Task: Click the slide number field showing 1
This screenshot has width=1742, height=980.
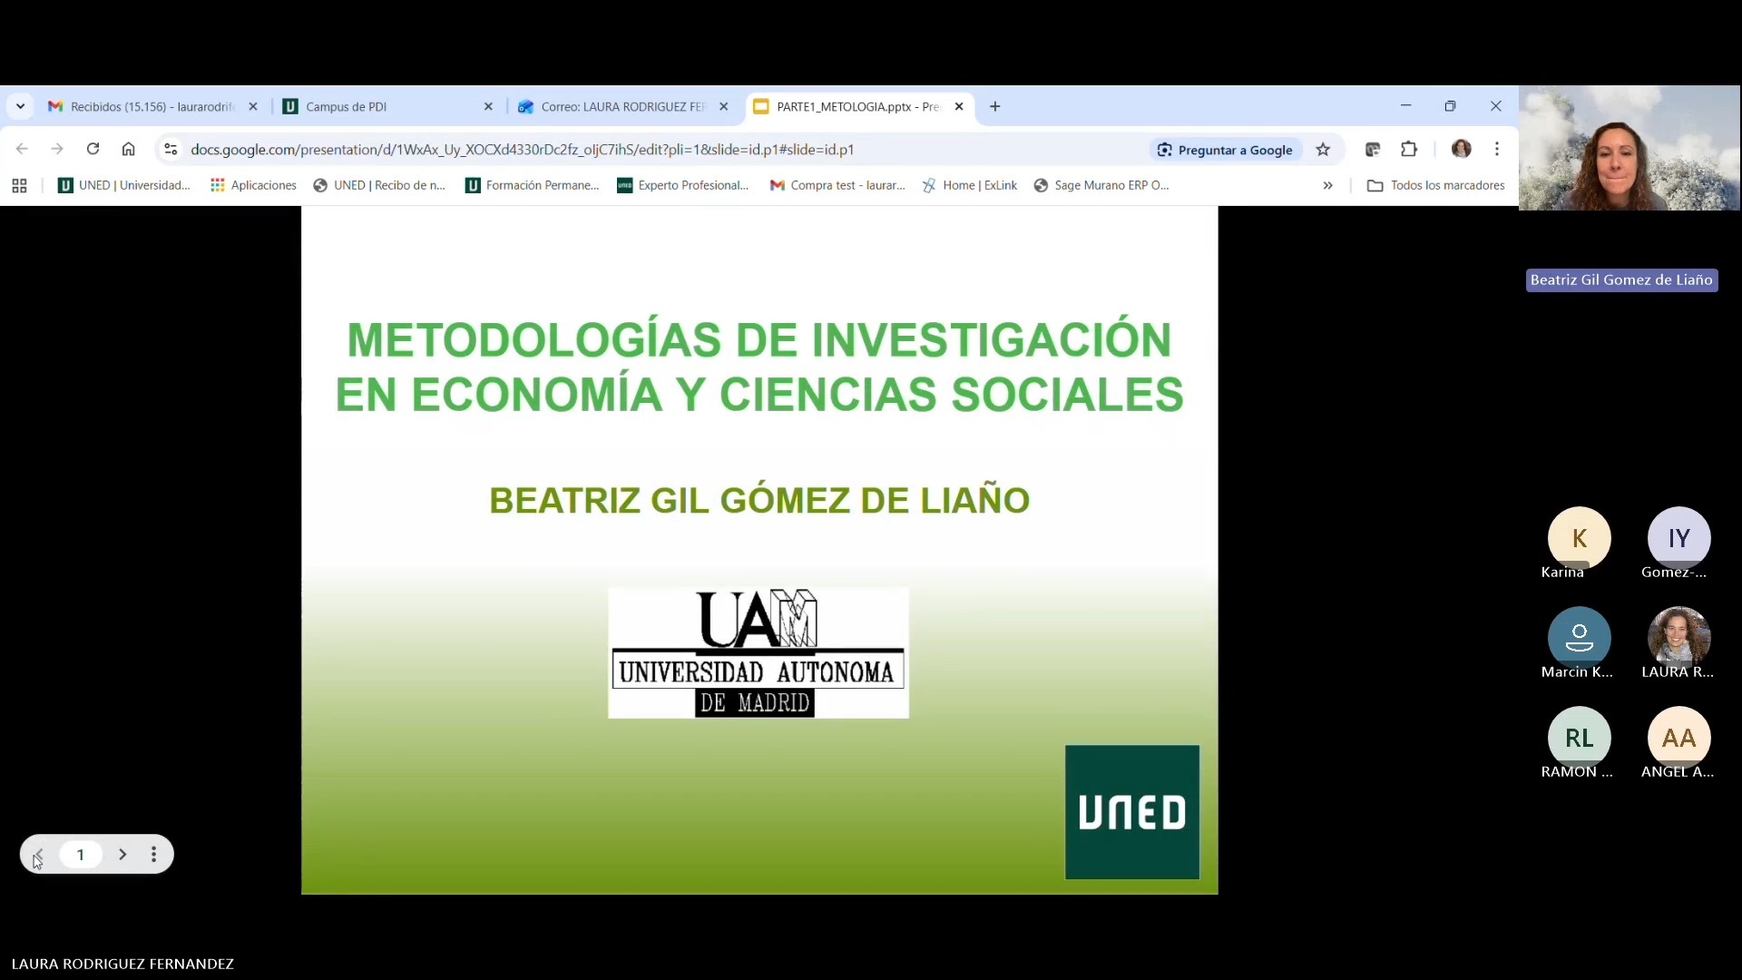Action: (81, 854)
